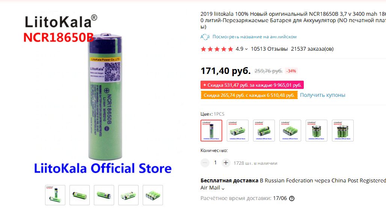The width and height of the screenshot is (386, 209).
Task: Show the third gallery thumbnail image
Action: point(104,195)
